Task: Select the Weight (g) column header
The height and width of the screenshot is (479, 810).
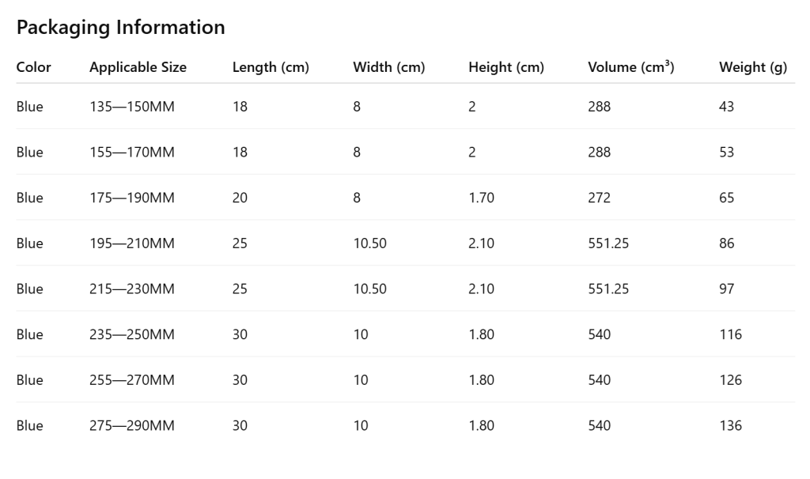Action: coord(753,67)
